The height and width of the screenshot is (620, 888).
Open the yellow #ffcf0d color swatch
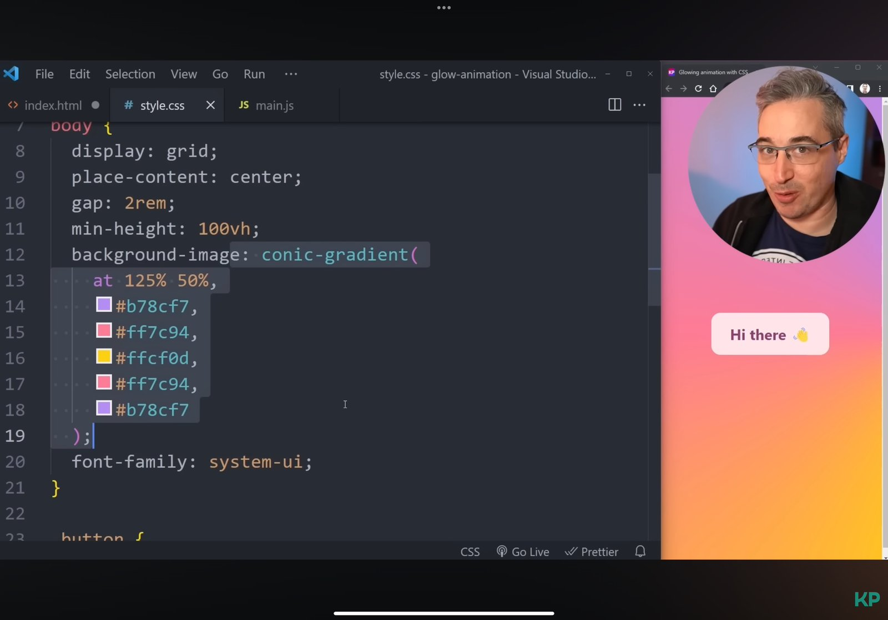click(x=104, y=356)
